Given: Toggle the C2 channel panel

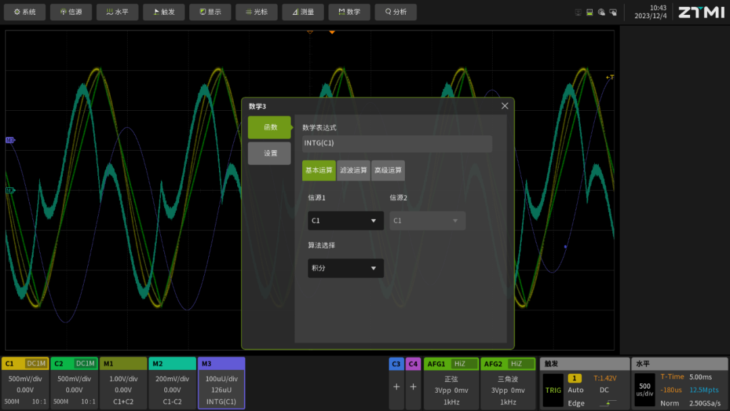Looking at the screenshot, I should [74, 383].
